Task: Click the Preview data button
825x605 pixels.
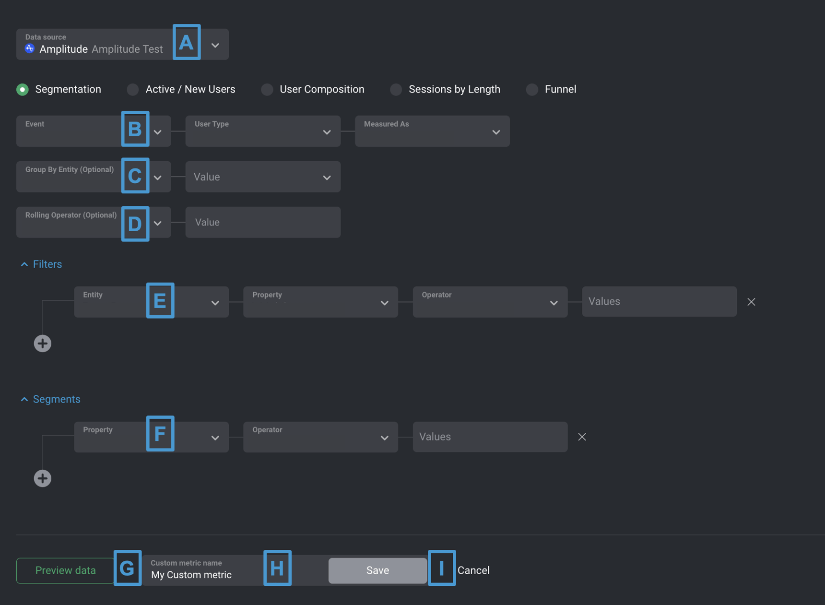Action: click(x=65, y=570)
